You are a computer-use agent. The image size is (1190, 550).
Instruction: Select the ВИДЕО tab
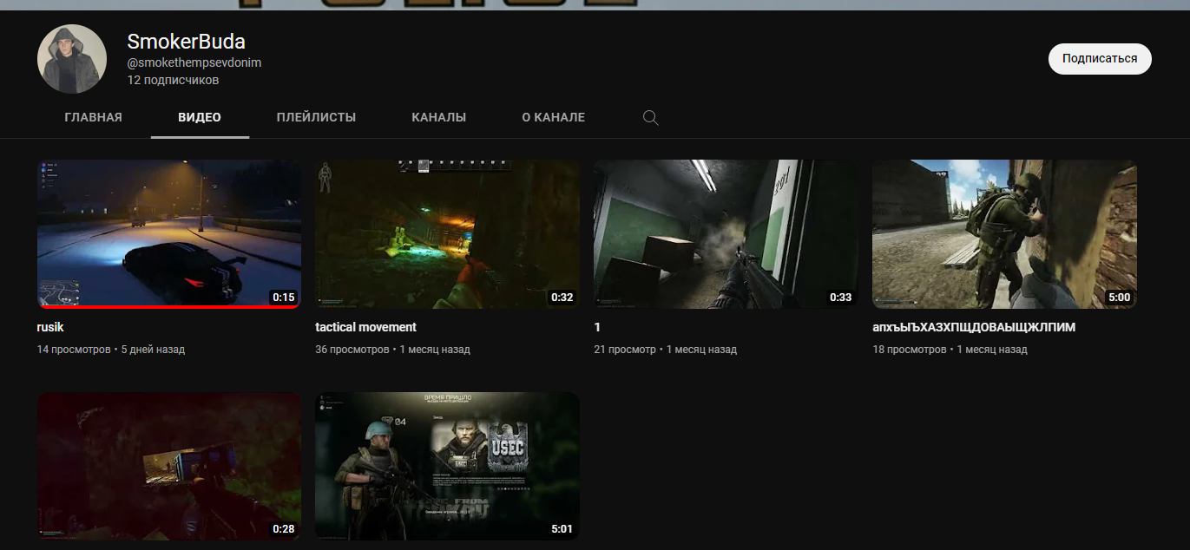point(200,118)
